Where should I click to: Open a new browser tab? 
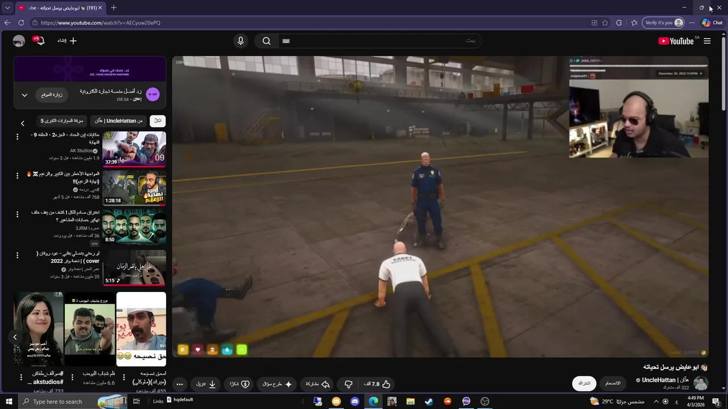coord(113,7)
